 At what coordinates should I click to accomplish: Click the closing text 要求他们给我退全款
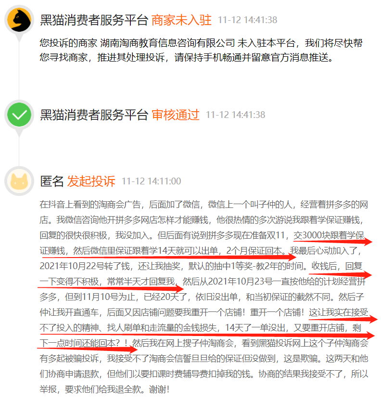click(x=103, y=389)
